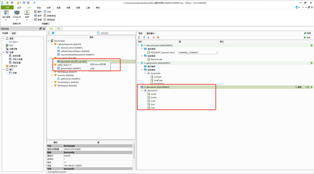Click the service settings gear icon
314x174 pixels.
point(53,33)
